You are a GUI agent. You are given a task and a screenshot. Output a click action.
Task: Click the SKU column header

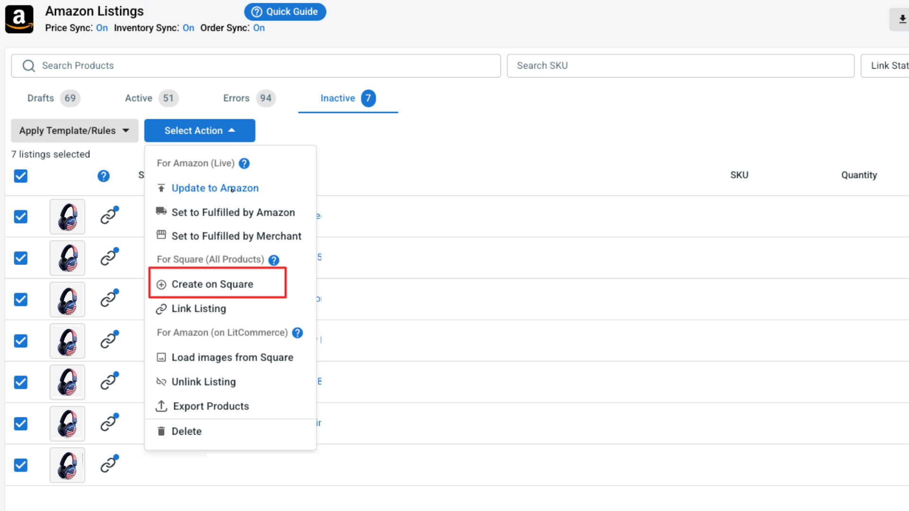click(x=740, y=175)
